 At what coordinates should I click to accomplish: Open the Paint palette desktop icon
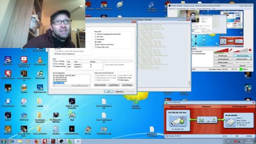pos(120,4)
